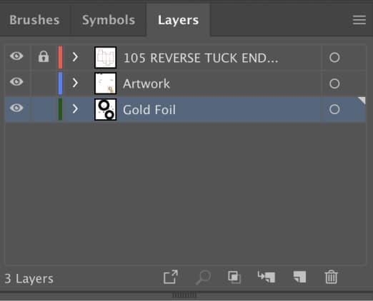Click the Locate Object magnifier icon
373x301 pixels.
pos(203,277)
